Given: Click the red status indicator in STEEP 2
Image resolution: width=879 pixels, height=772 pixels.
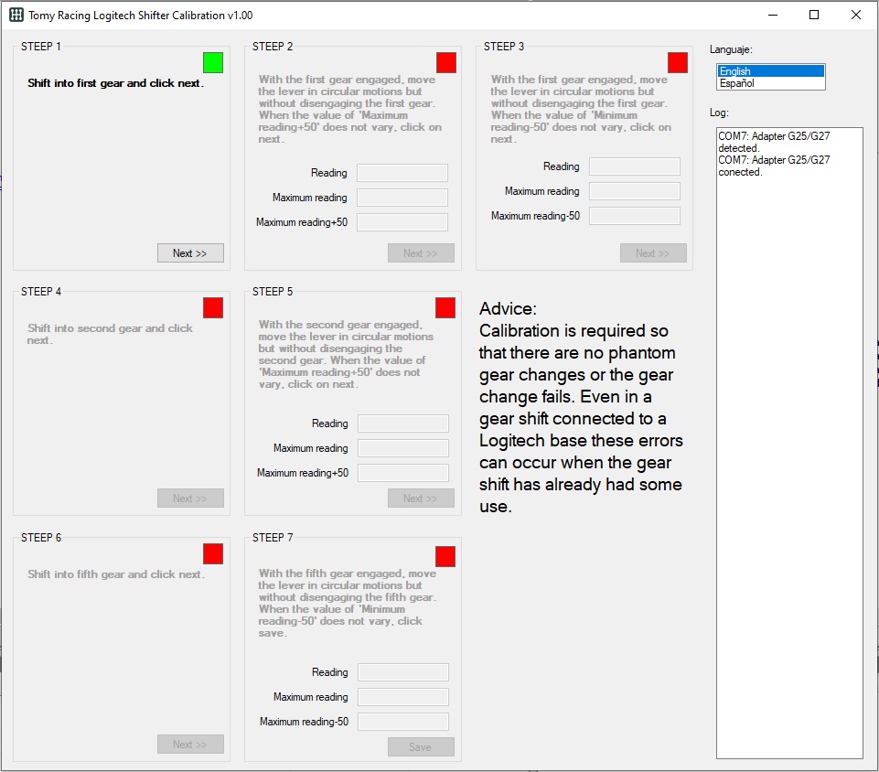Looking at the screenshot, I should [x=446, y=63].
